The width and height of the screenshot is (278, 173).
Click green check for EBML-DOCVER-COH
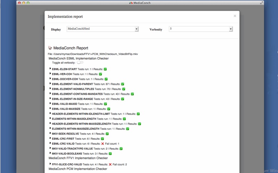(x=106, y=79)
